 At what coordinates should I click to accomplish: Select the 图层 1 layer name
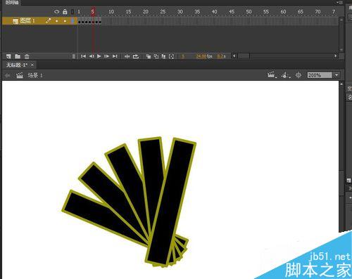27,21
